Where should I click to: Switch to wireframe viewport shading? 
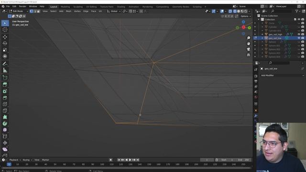235,11
